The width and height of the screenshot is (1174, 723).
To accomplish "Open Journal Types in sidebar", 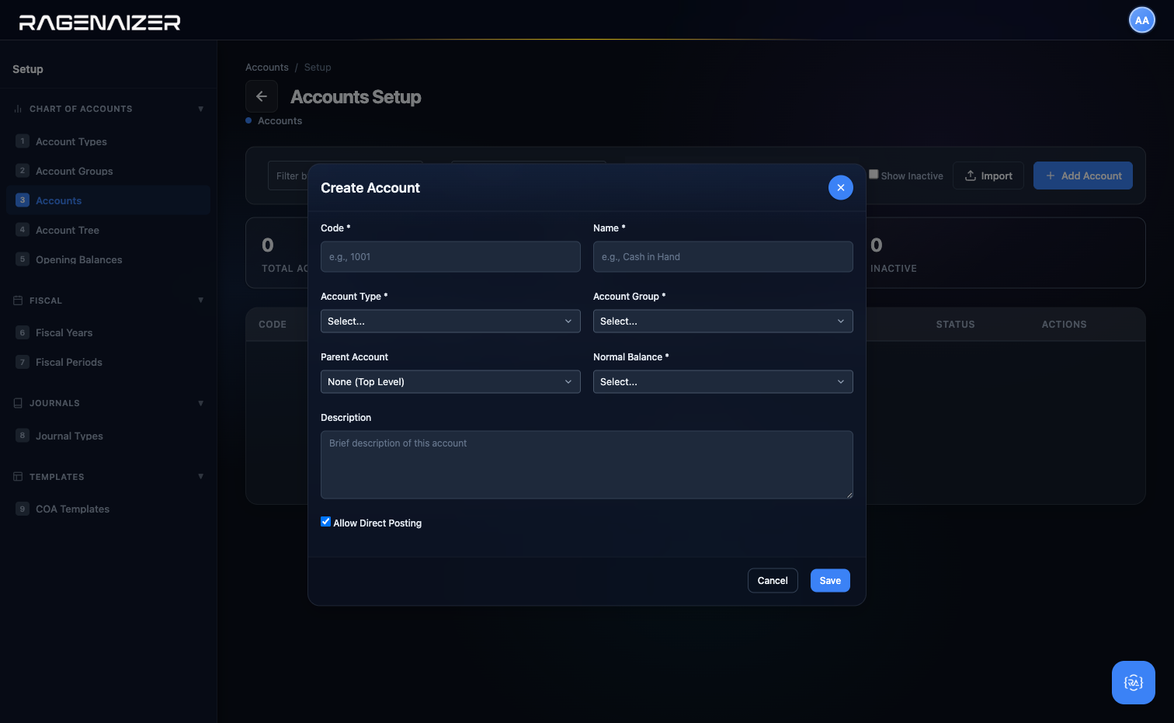I will pos(108,436).
